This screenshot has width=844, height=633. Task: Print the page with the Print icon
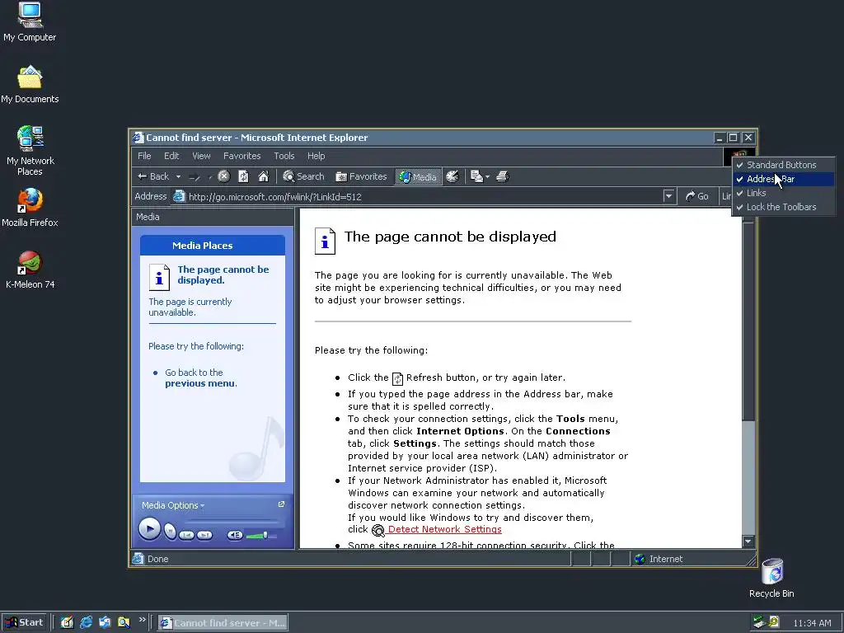pyautogui.click(x=502, y=176)
